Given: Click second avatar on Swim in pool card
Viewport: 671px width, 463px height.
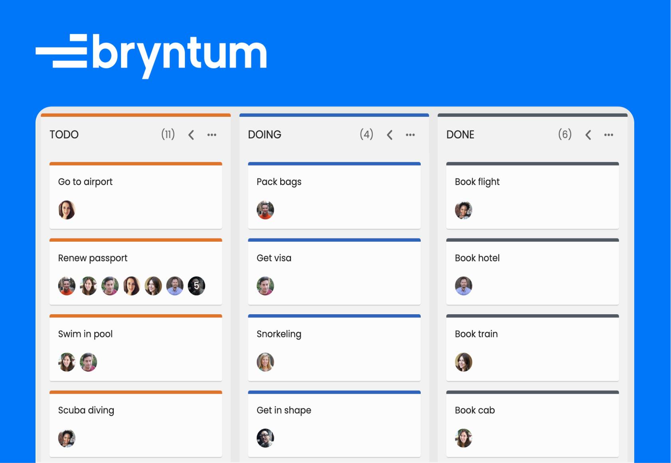Looking at the screenshot, I should click(x=89, y=362).
